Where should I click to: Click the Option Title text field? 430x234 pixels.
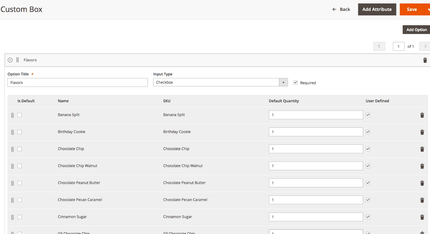pyautogui.click(x=77, y=83)
